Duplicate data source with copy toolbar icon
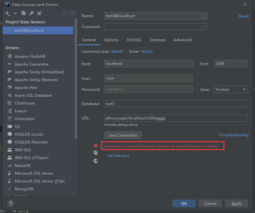Screen dimensions: 255x213 23,13
